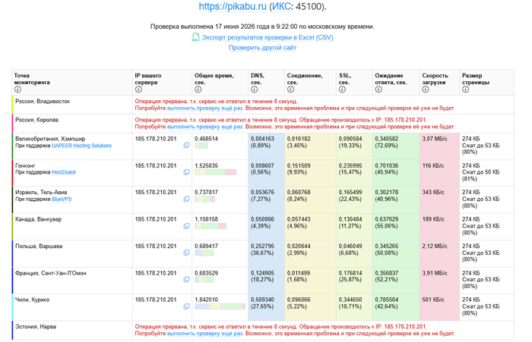This screenshot has width=532, height=342.
Task: Click timing bar in Чили, Курико row
Action: (x=220, y=306)
